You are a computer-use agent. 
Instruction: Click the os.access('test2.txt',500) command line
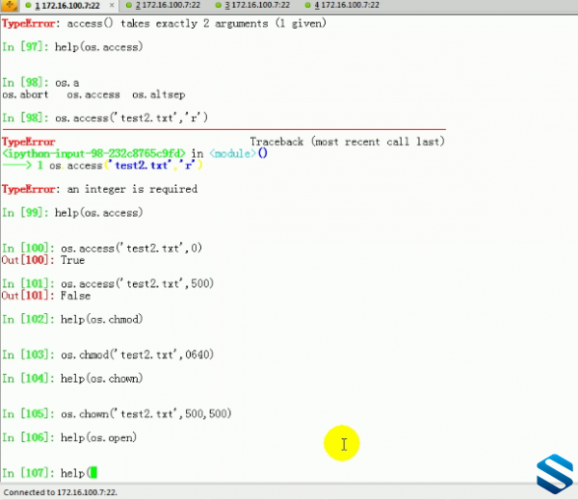pyautogui.click(x=108, y=283)
